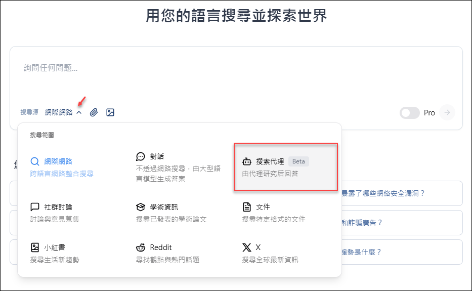
Task: Submit query with the arrow button
Action: click(447, 113)
